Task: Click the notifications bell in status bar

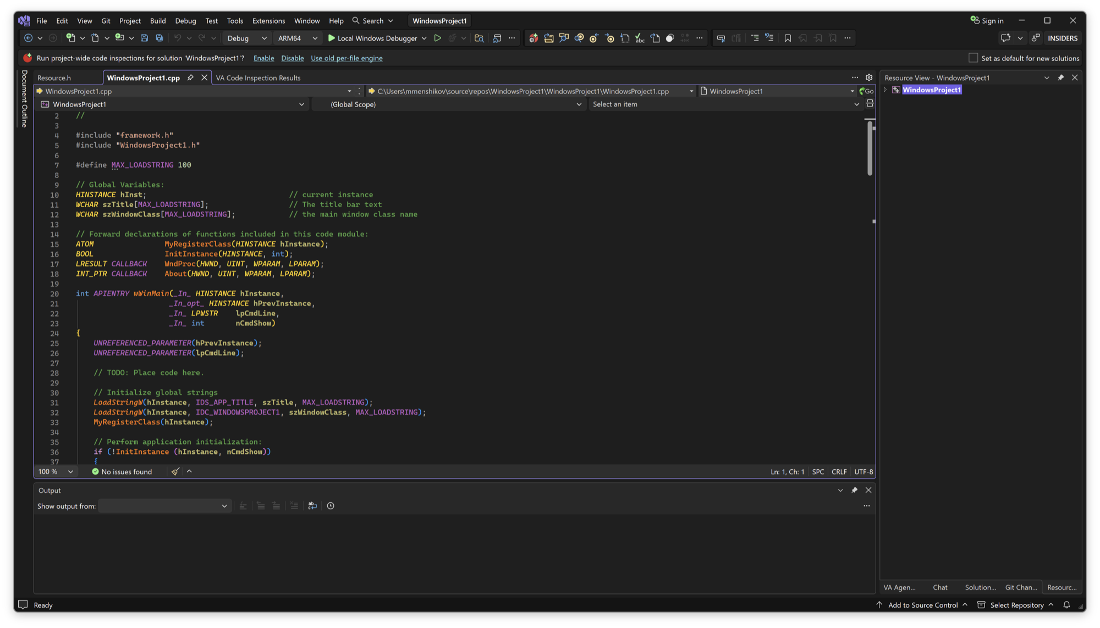Action: pos(1066,605)
